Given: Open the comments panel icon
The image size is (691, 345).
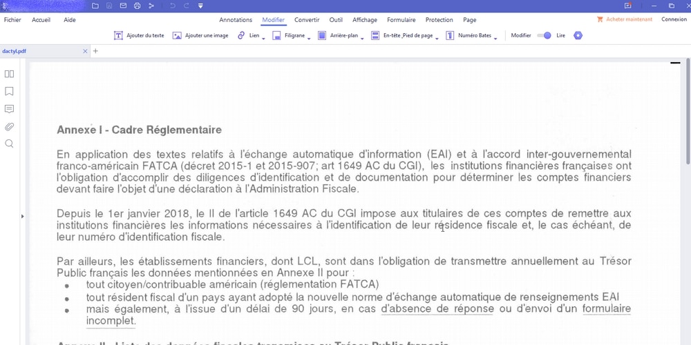Looking at the screenshot, I should point(9,109).
